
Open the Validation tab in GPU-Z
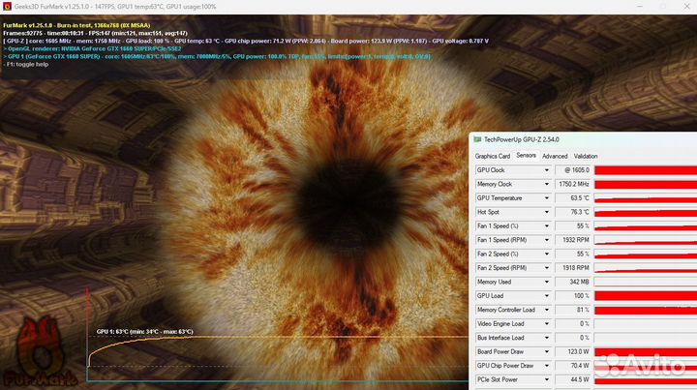pos(586,157)
